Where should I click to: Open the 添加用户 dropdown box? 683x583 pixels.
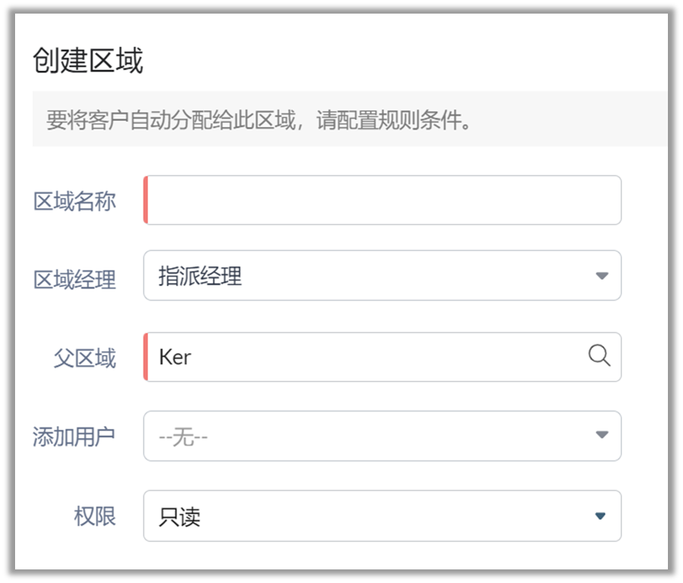(382, 436)
